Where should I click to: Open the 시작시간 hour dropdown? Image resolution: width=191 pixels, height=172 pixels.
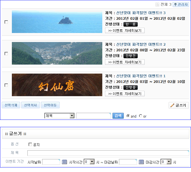coord(92,162)
